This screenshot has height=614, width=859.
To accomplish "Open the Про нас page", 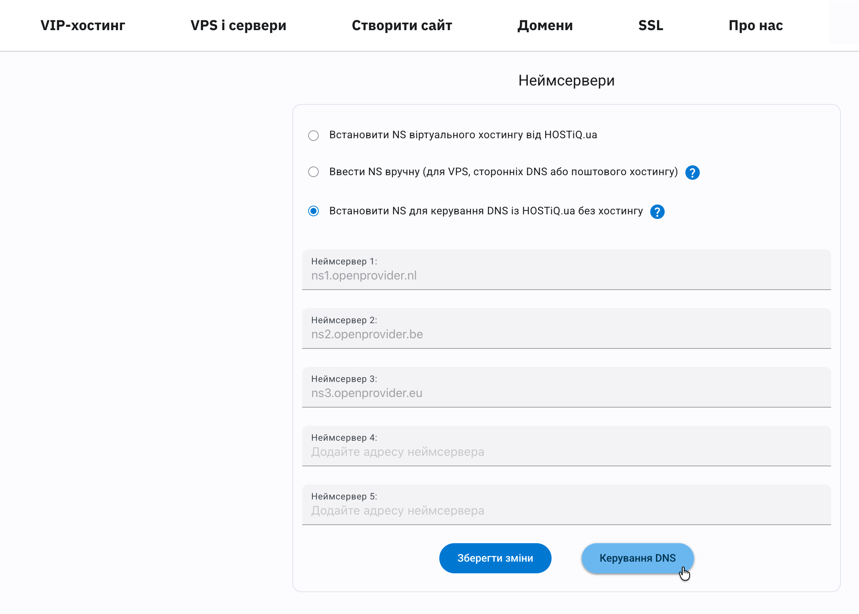I will pyautogui.click(x=755, y=25).
